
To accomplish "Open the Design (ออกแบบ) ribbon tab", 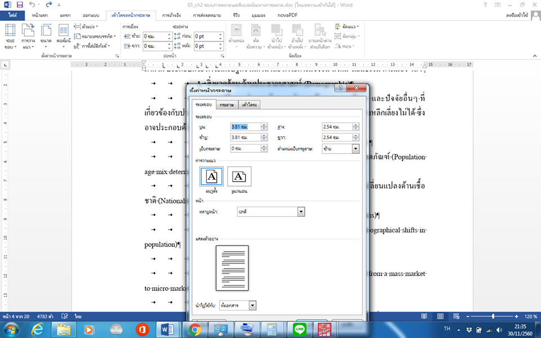I will [91, 15].
